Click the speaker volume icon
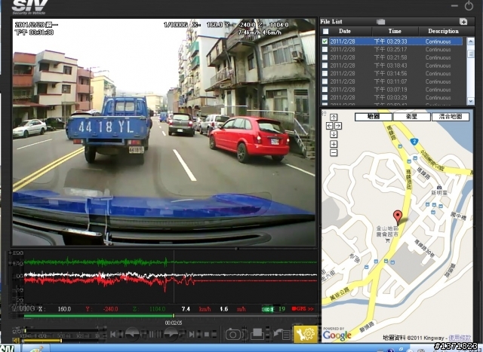The image size is (483, 352). click(16, 340)
